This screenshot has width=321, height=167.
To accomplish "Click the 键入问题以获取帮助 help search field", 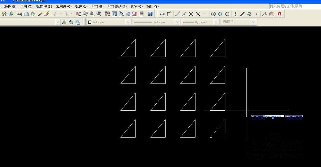I will 295,6.
